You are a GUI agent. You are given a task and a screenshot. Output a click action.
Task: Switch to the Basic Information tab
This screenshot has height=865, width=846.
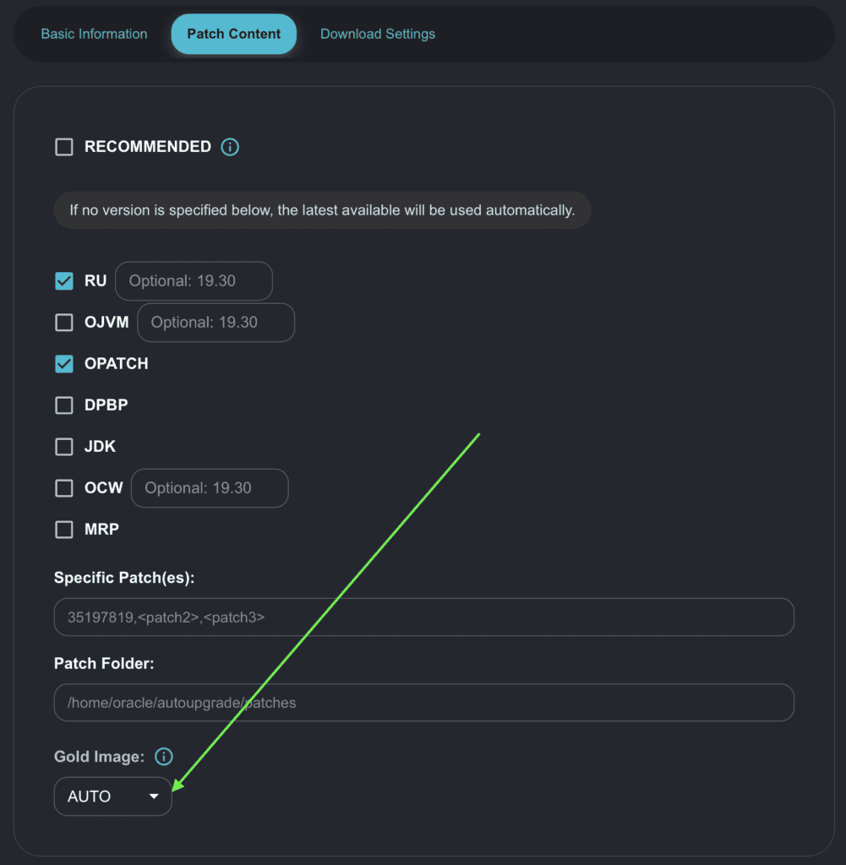click(94, 34)
